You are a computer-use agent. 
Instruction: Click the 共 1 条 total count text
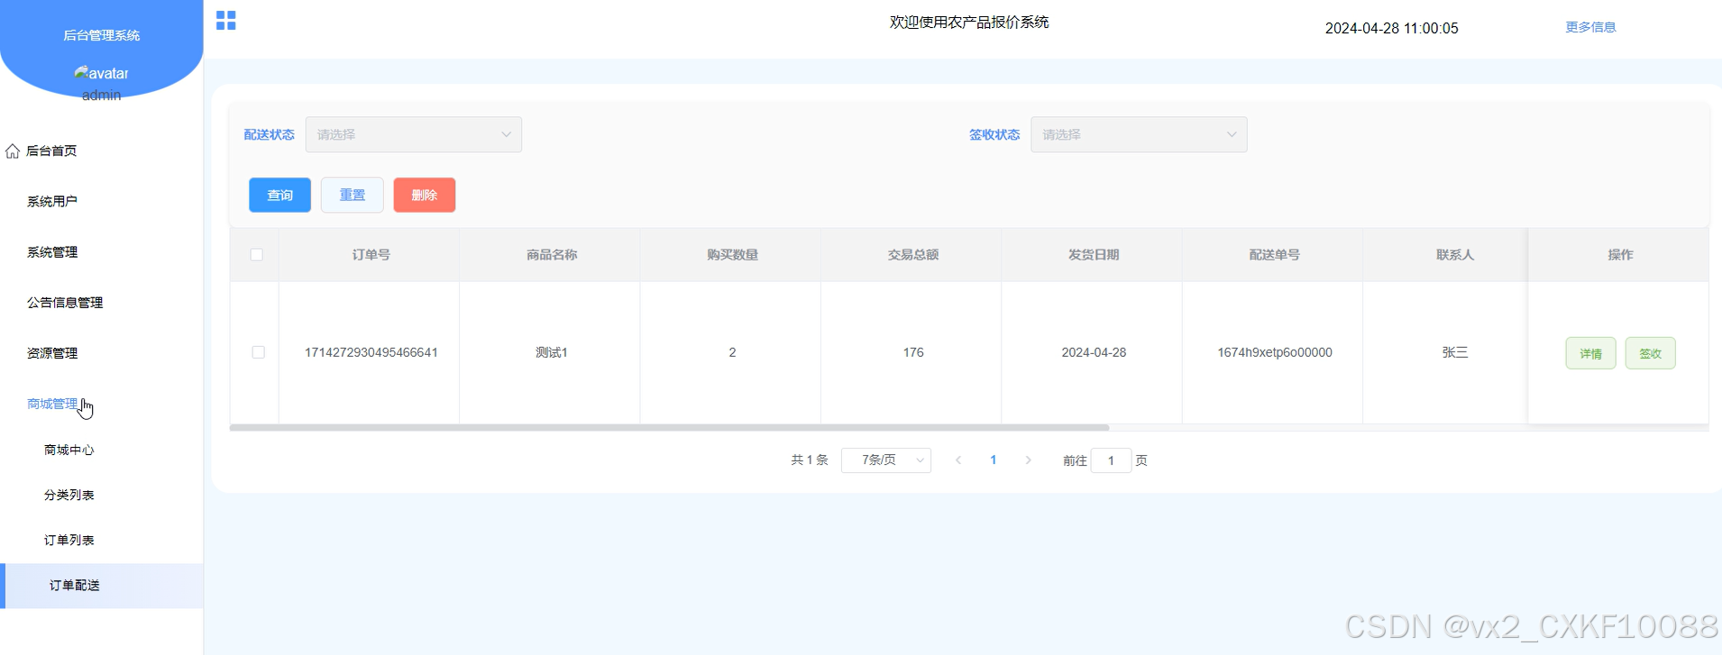pos(810,460)
